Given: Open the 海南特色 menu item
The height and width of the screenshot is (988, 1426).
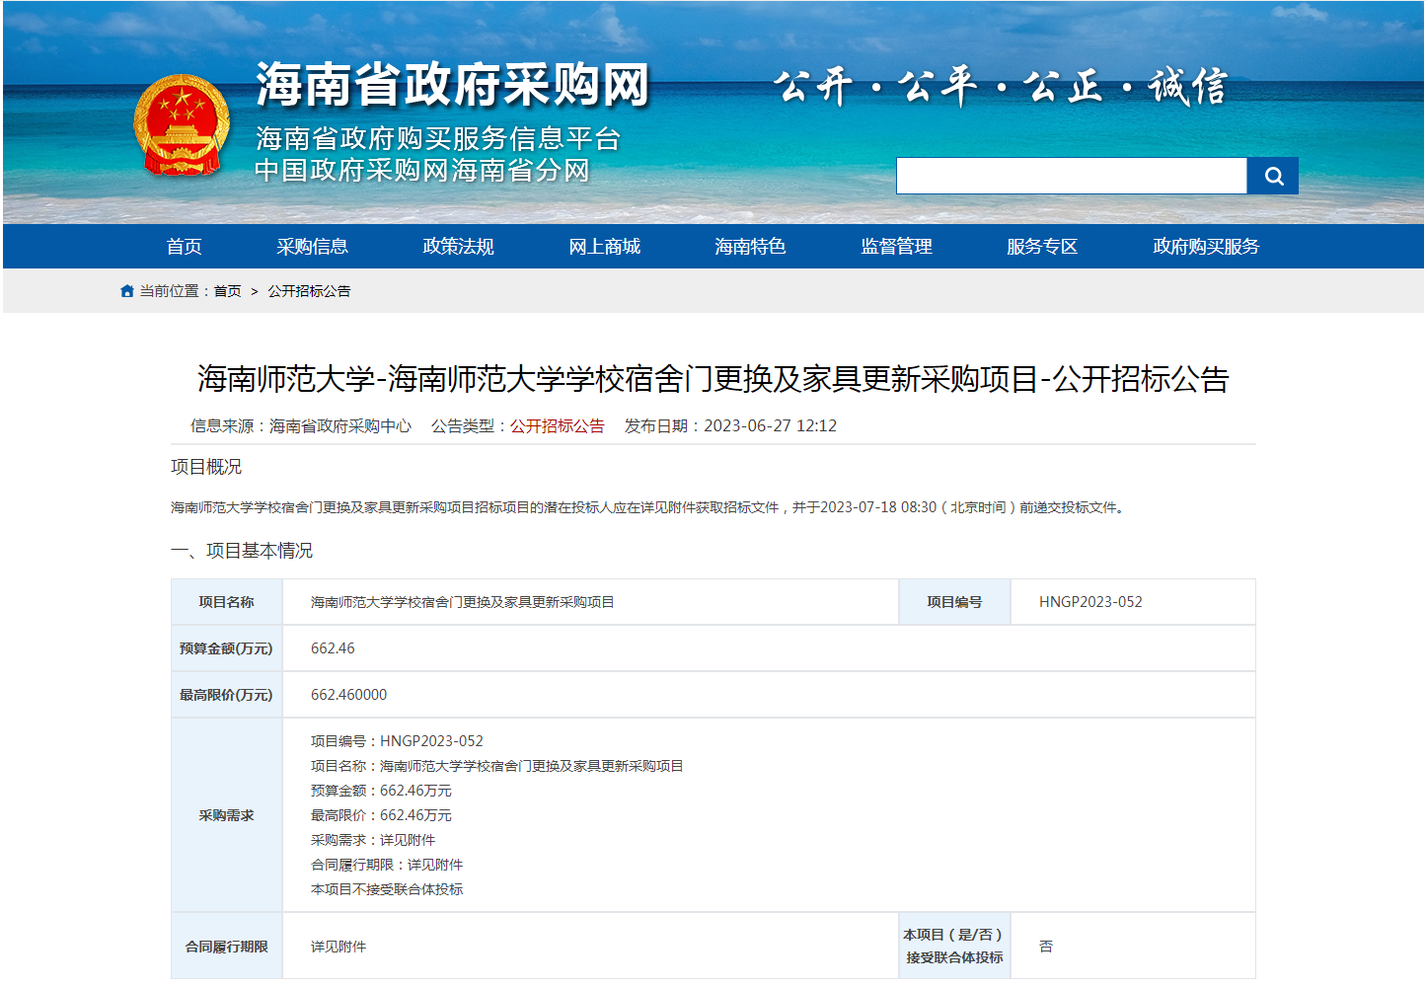Looking at the screenshot, I should click(750, 247).
